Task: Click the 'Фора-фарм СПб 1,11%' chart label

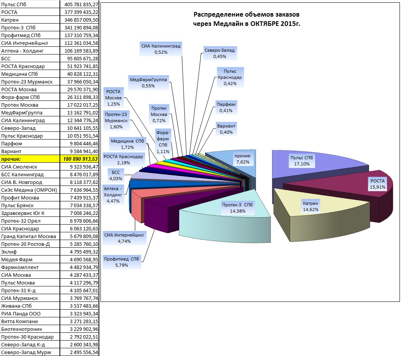Action: tap(163, 141)
